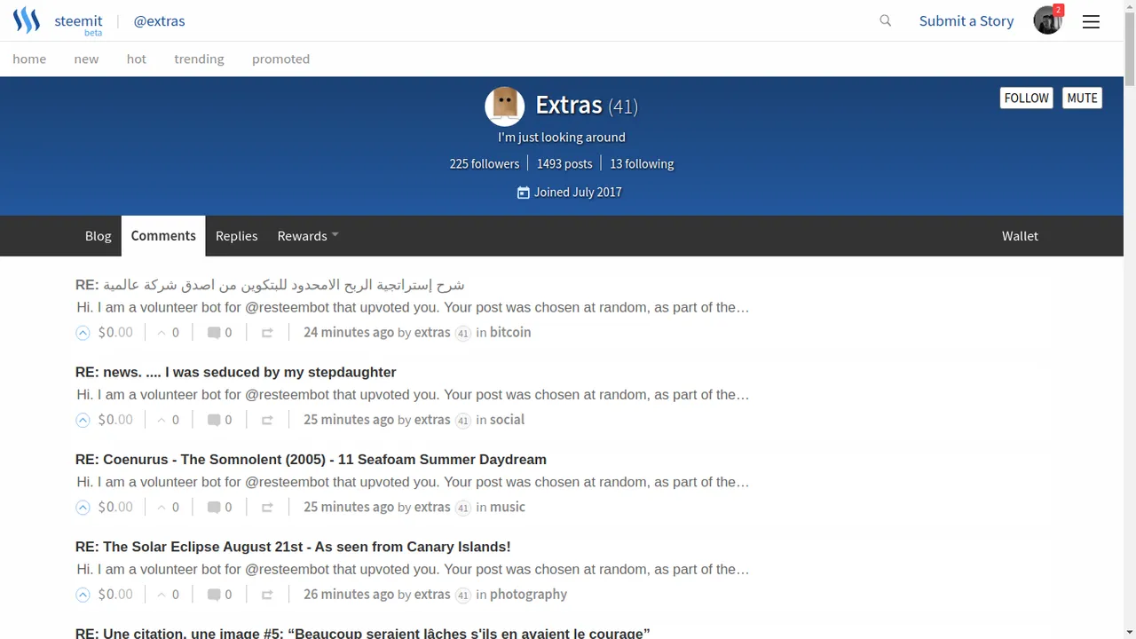Screen dimensions: 1136x639
Task: Open the 1493 posts link
Action: (x=564, y=163)
